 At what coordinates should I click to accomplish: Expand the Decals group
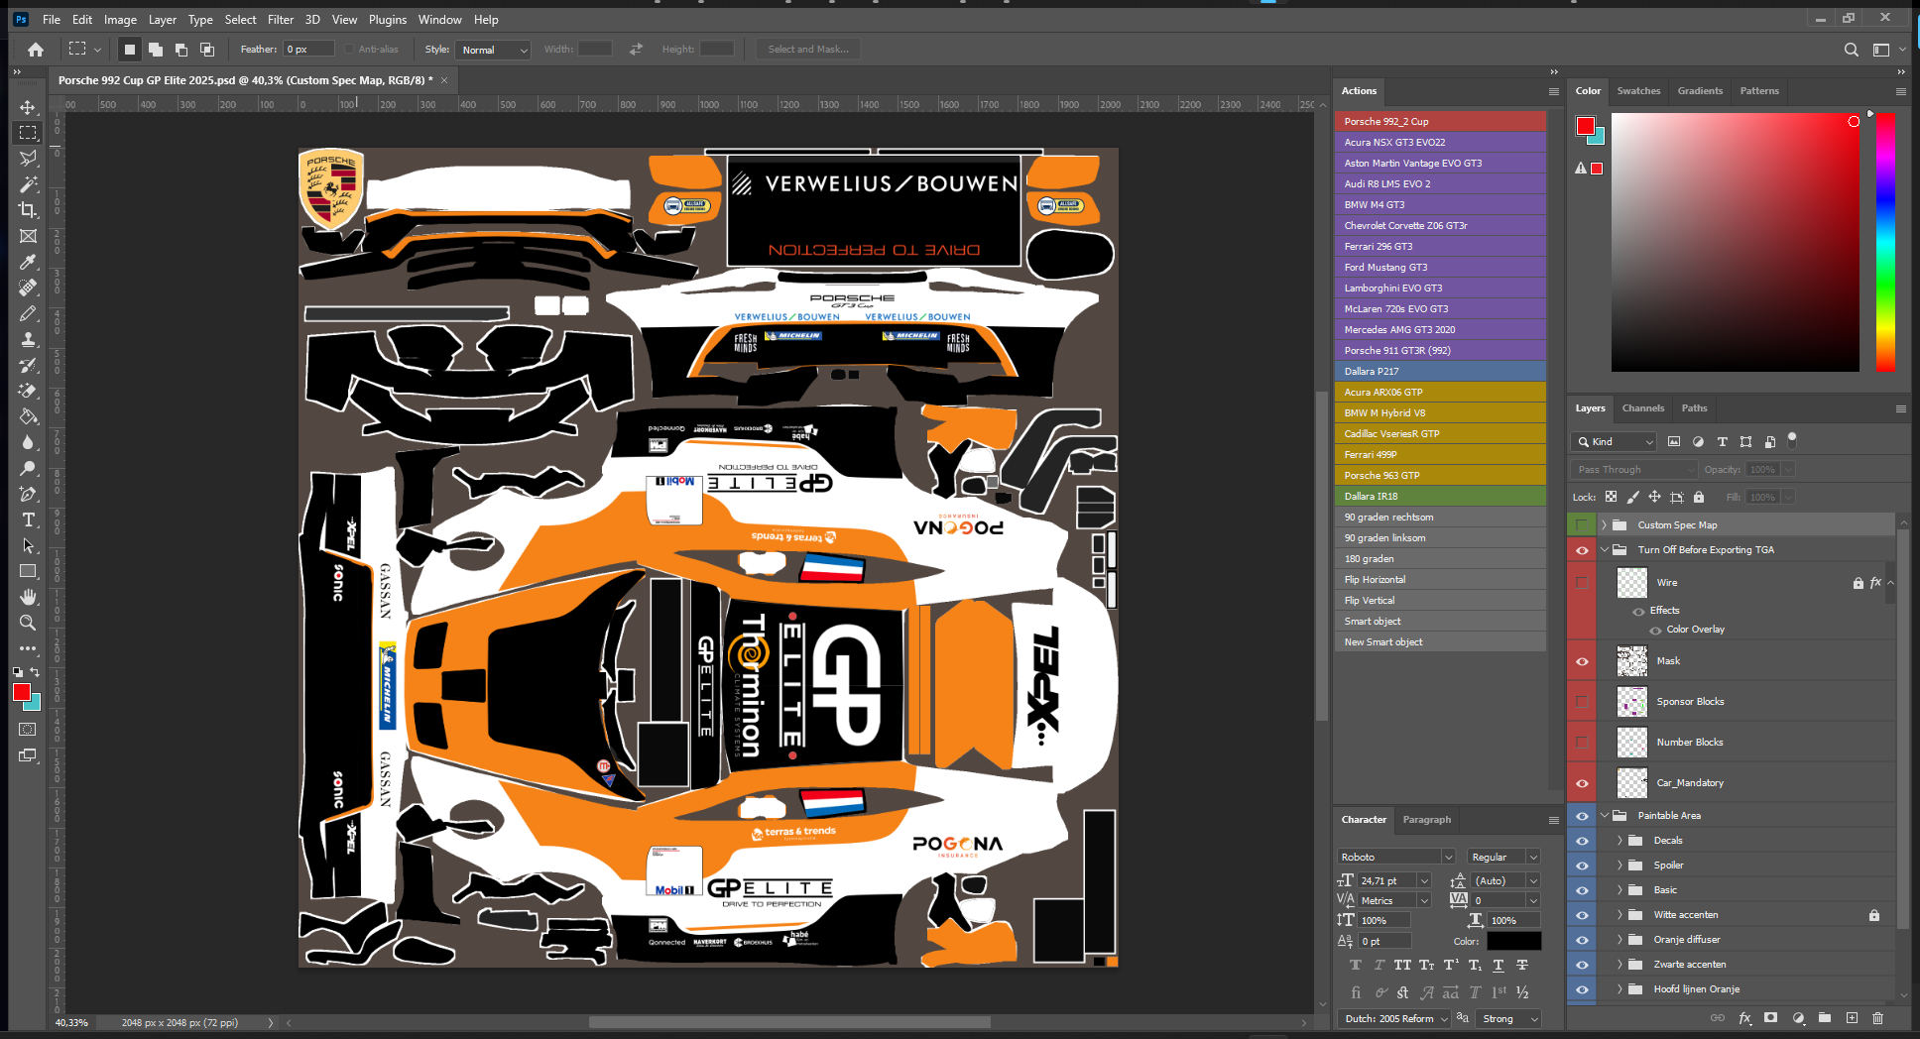1620,841
